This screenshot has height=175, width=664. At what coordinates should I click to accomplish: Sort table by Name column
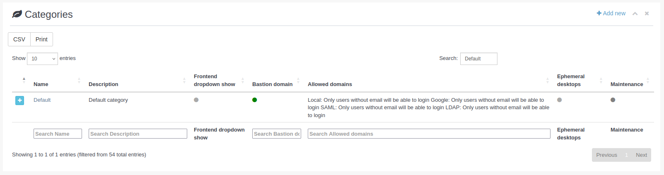pyautogui.click(x=41, y=84)
